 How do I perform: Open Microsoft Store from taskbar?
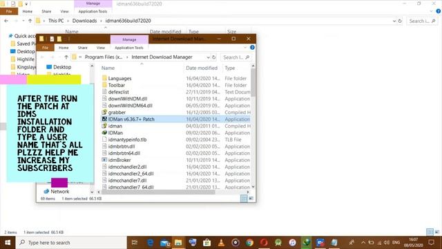pos(207,243)
